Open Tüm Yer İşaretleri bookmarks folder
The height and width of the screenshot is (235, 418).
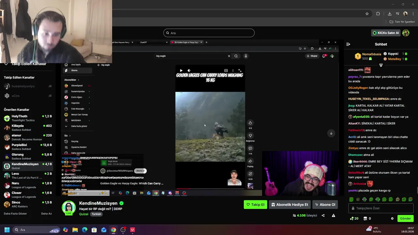point(402,22)
